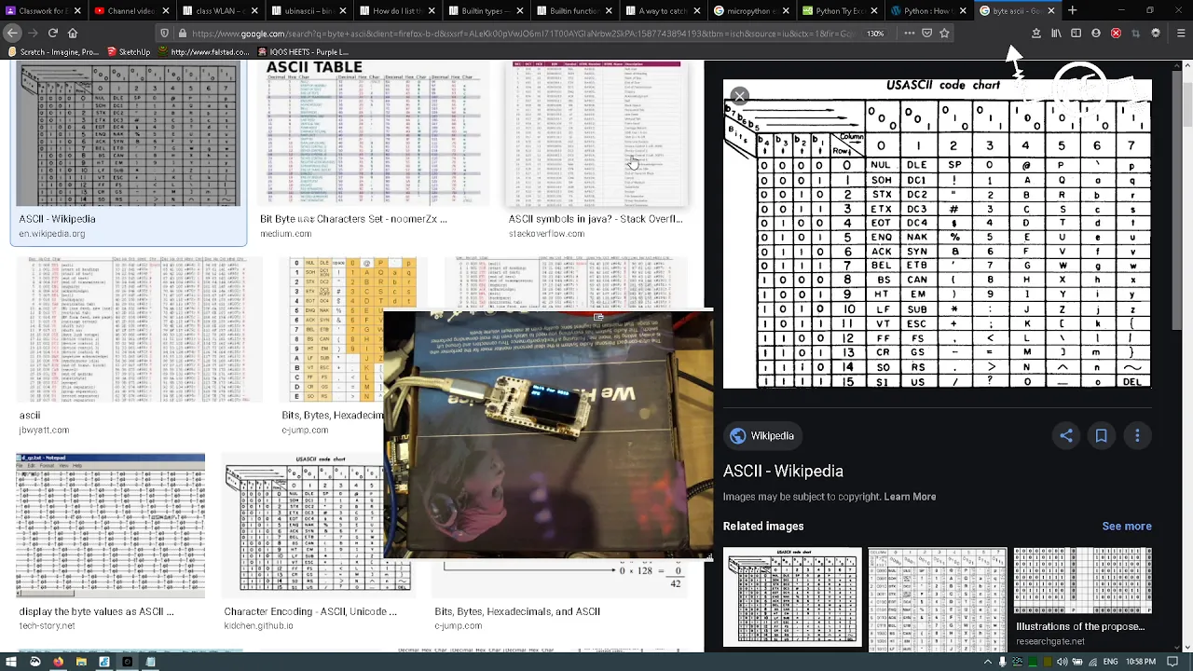Select ASCII Wikipedia thumbnail from en.wikipedia.org
Viewport: 1193px width, 671px height.
coord(129,134)
